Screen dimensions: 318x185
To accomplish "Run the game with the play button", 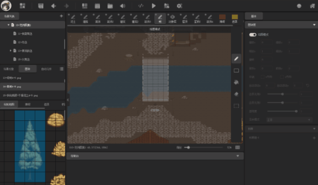I will [154, 6].
